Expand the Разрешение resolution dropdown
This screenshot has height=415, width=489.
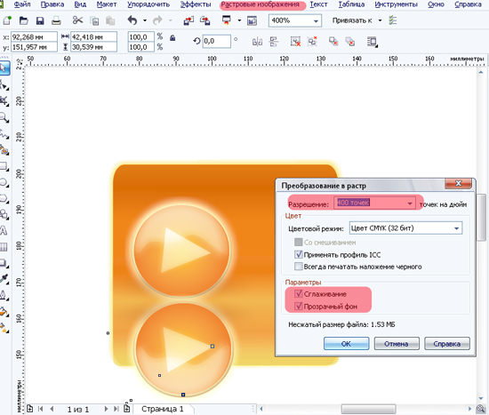(410, 204)
